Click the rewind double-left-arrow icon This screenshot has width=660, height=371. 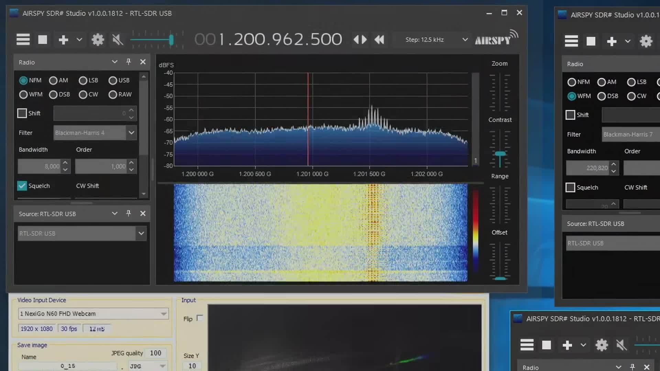click(379, 40)
